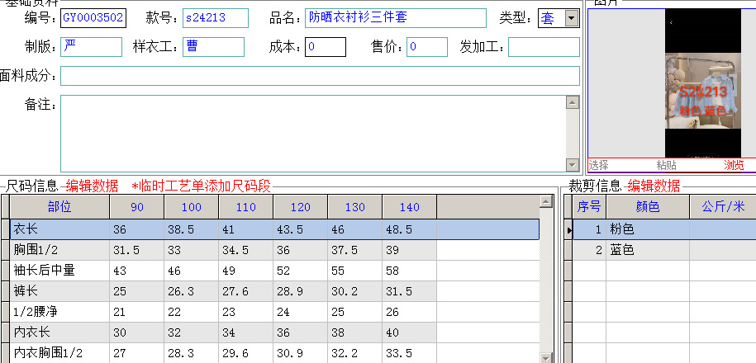Click cell 38.5 in 衣长 row
This screenshot has width=756, height=363.
[x=192, y=229]
